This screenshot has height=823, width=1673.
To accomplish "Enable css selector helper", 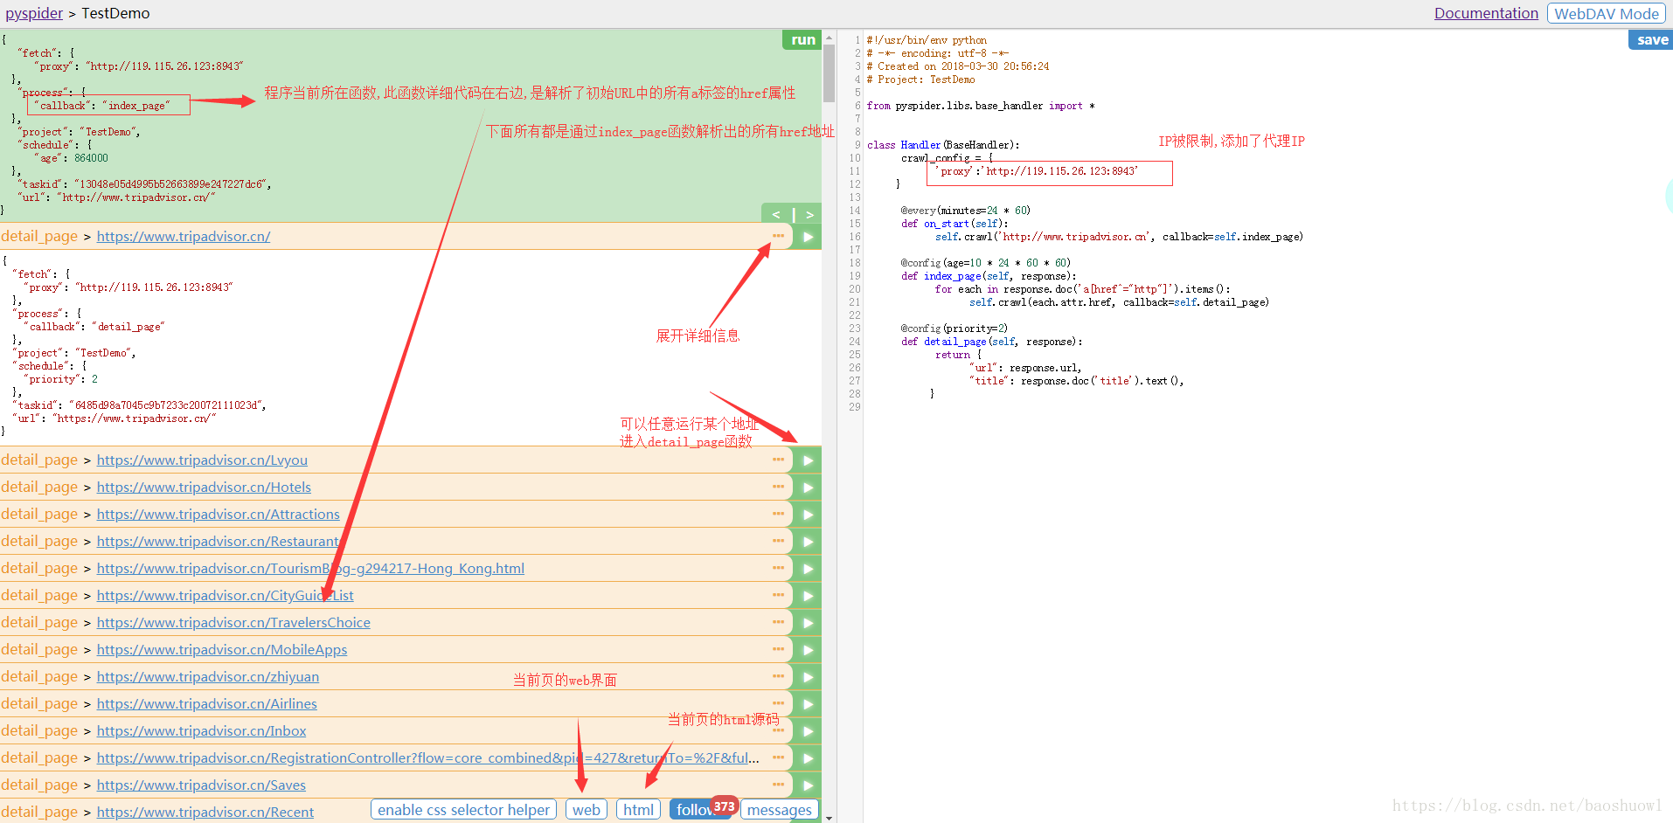I will click(463, 808).
